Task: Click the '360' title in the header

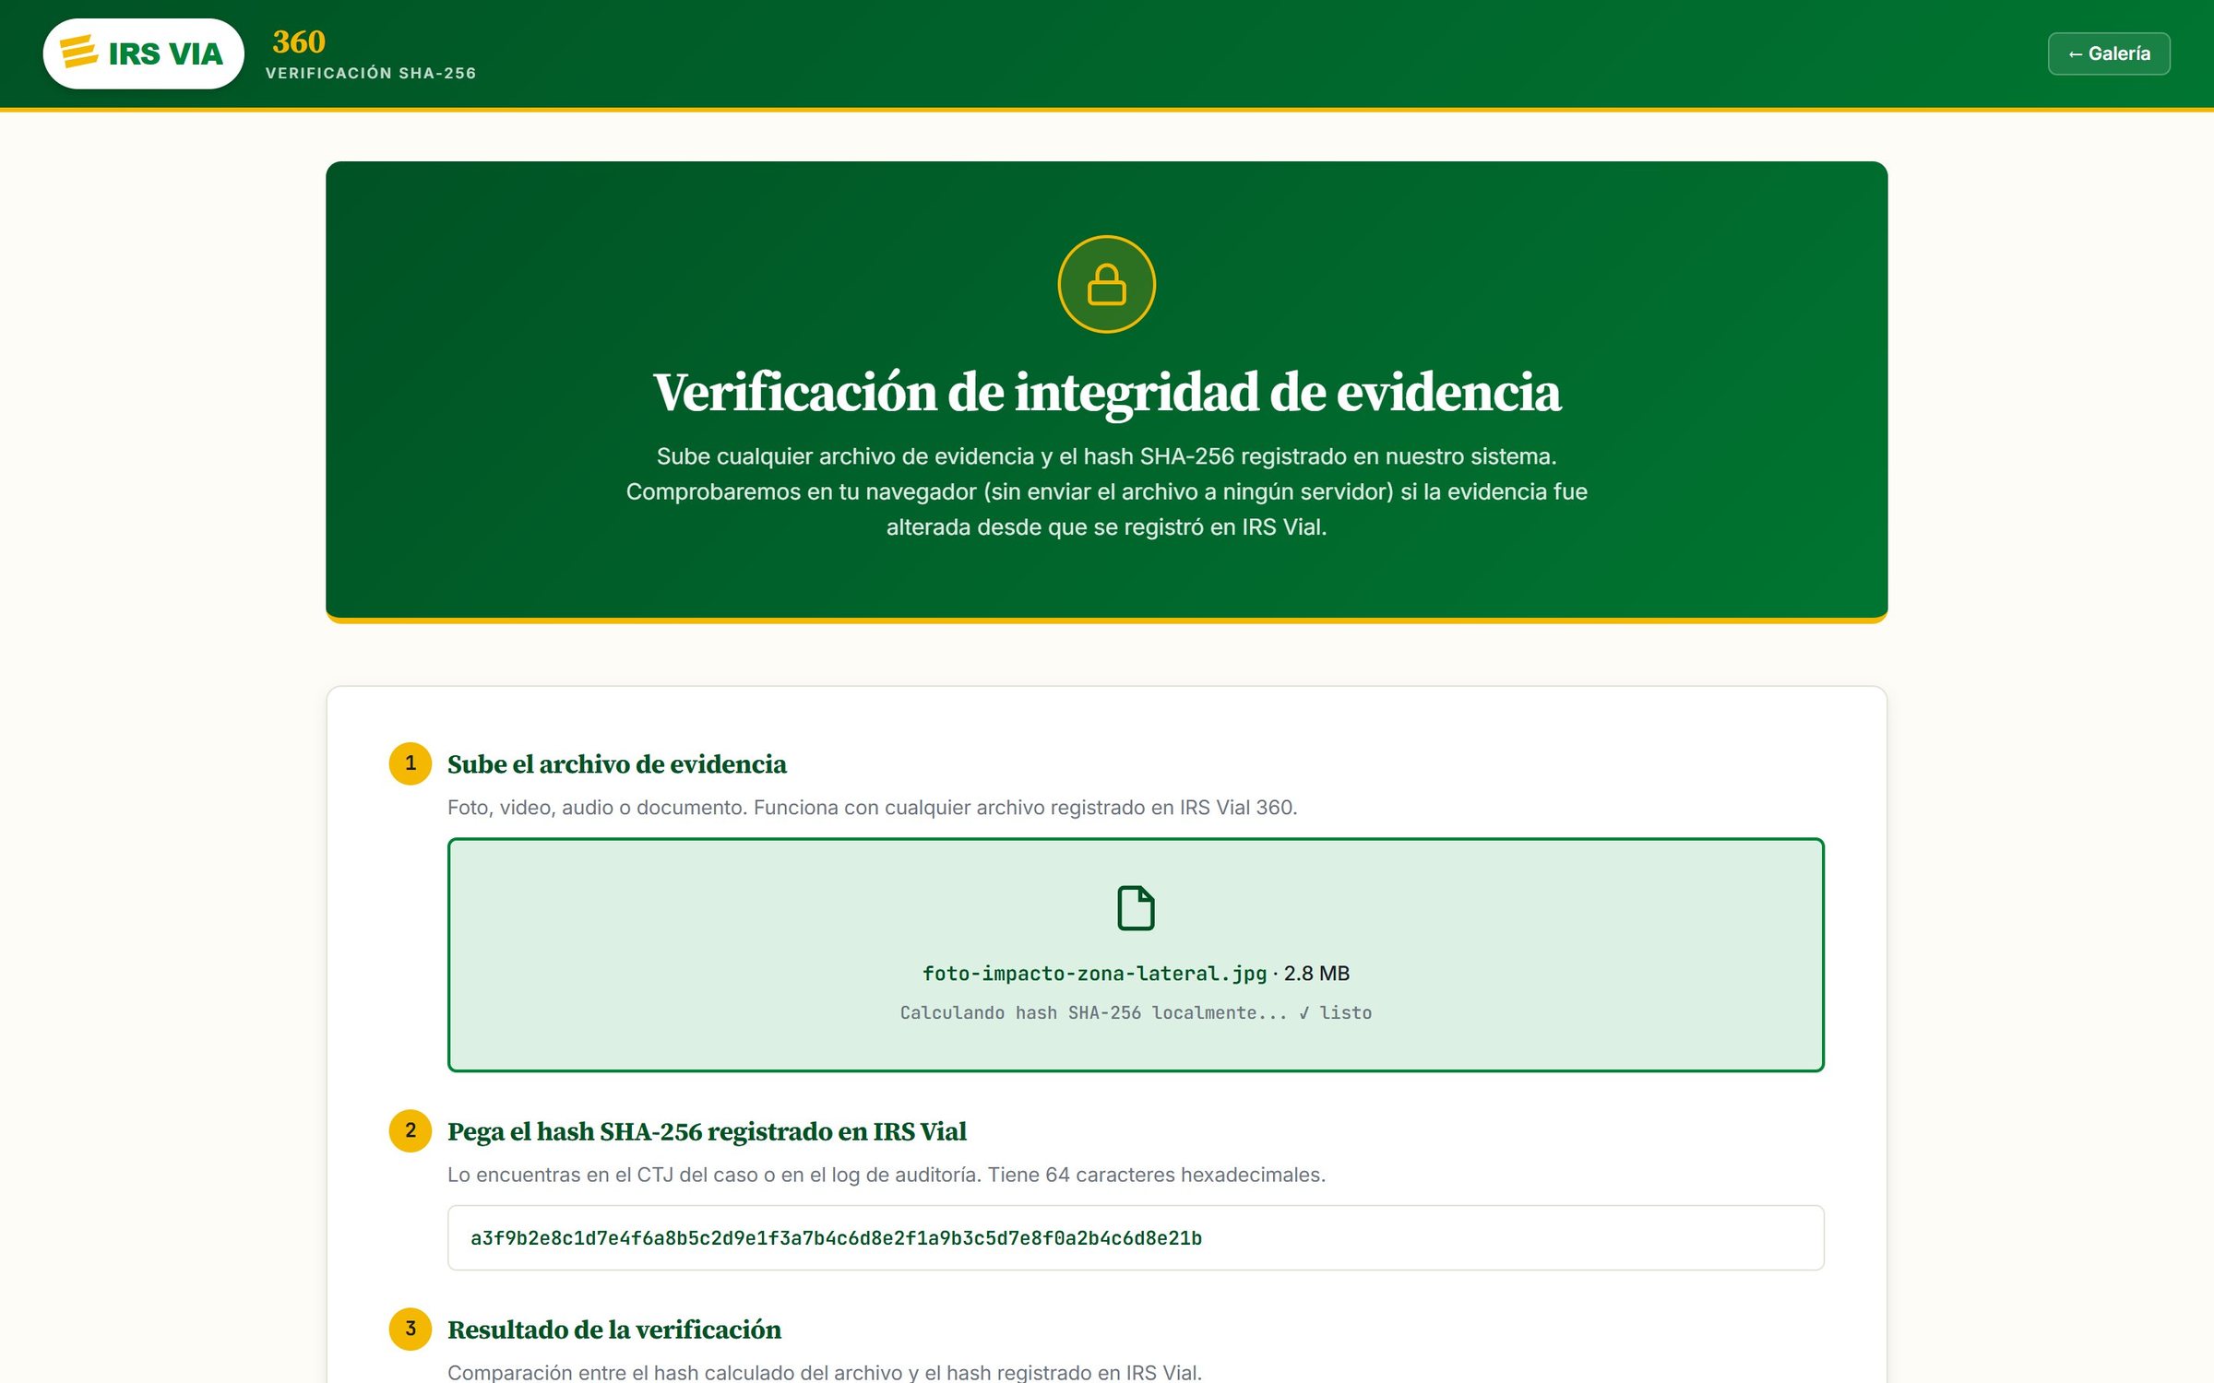Action: pos(299,41)
